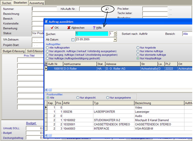
Task: Click the Auftrag auswählen title bar icon
Action: pyautogui.click(x=46, y=22)
